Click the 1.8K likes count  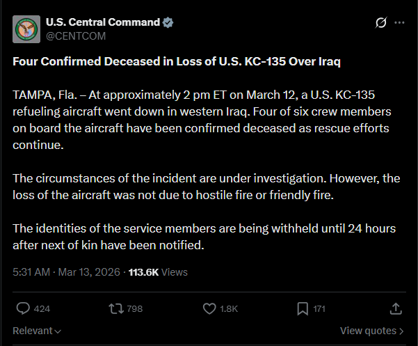(230, 308)
